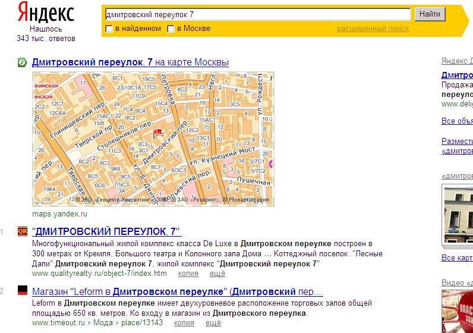Click 'www.deli...' sidebar ad URL
This screenshot has height=333, width=473.
click(x=457, y=104)
